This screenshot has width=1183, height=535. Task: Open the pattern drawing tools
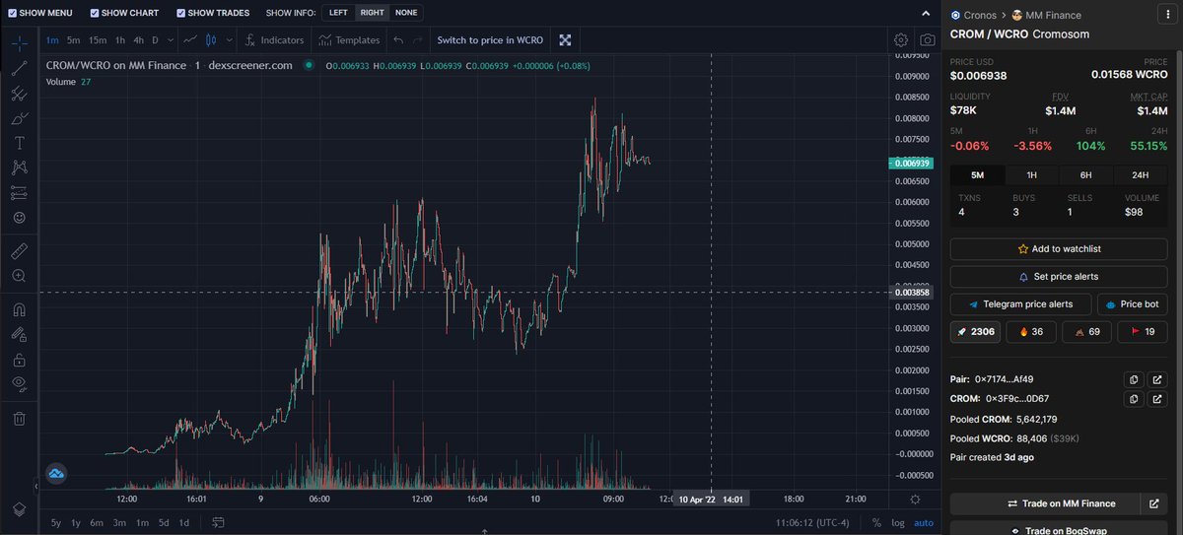pyautogui.click(x=19, y=167)
